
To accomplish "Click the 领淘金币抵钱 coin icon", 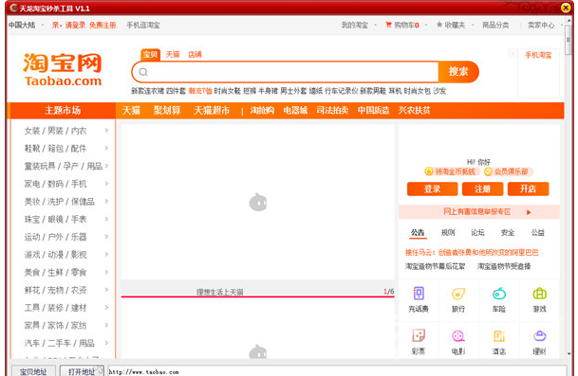I will [x=428, y=171].
